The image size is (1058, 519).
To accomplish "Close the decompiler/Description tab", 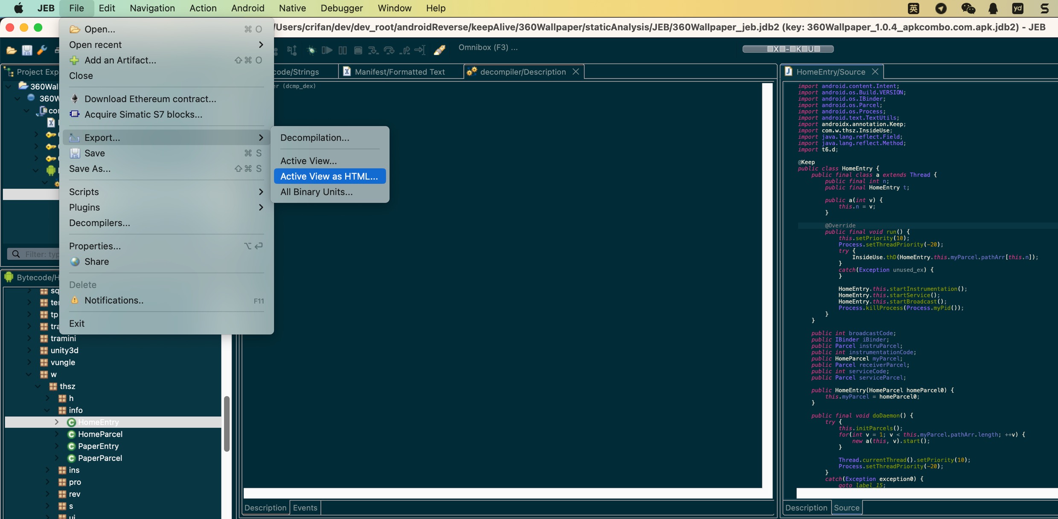I will (x=576, y=72).
